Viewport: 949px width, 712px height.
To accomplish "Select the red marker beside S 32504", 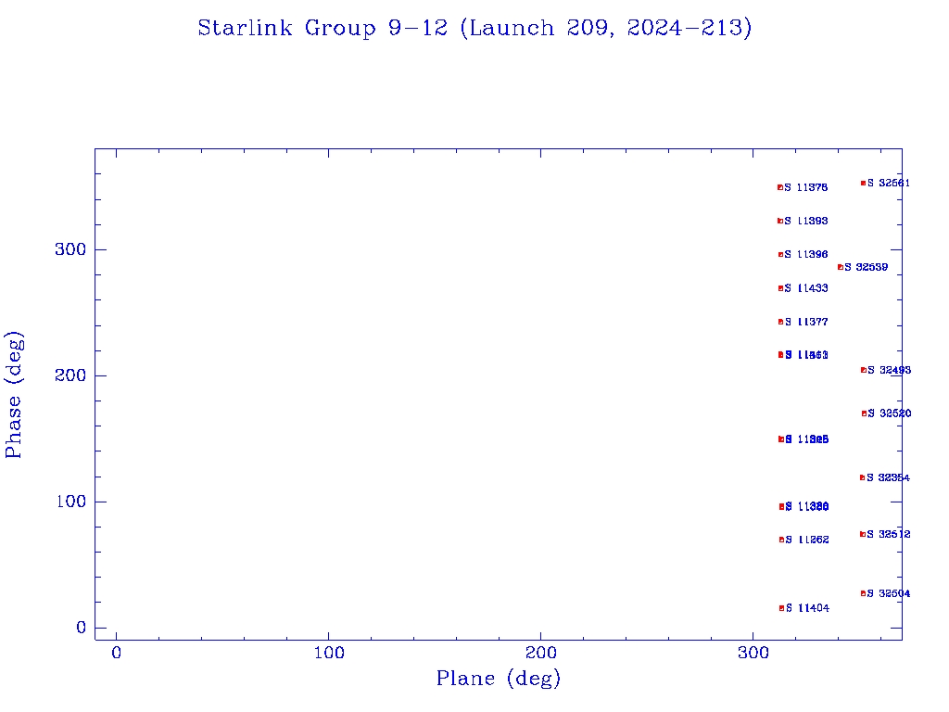I will tap(863, 593).
